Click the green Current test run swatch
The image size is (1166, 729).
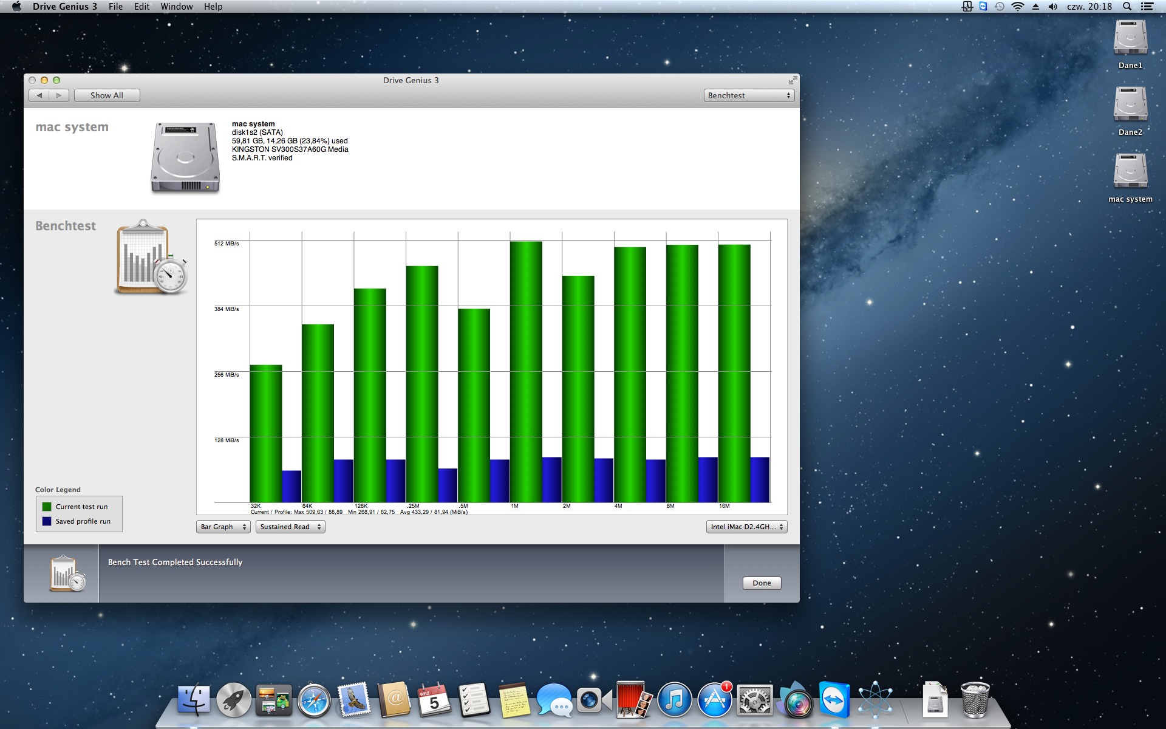47,507
